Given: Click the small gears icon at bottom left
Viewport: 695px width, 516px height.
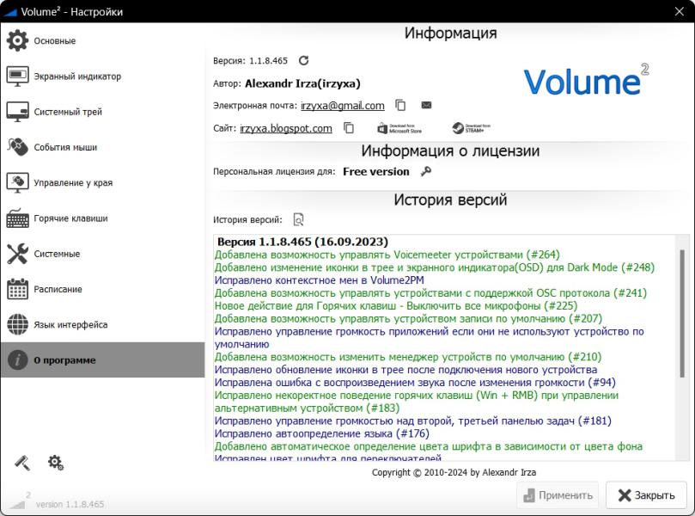Looking at the screenshot, I should [55, 463].
